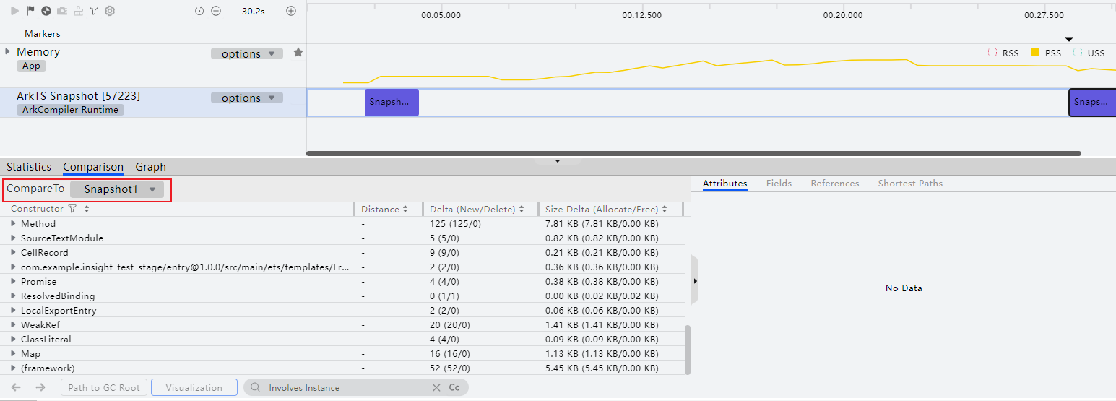
Task: Select the first Snapshot block on timeline
Action: coord(392,103)
